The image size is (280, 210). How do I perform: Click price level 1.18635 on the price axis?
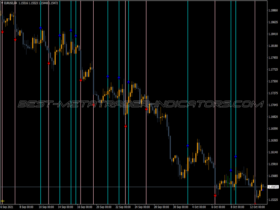click(273, 22)
